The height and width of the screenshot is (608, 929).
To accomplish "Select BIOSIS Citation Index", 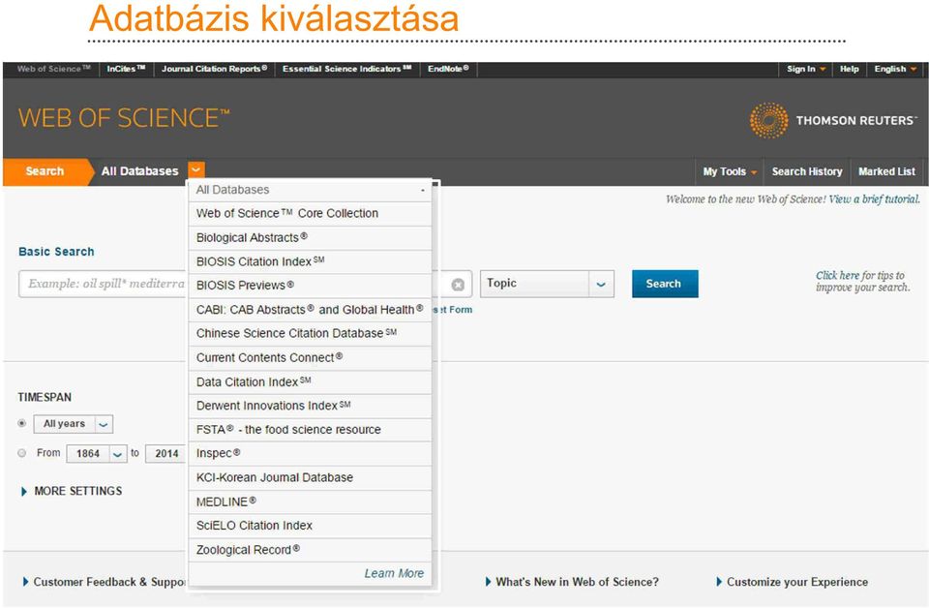I will [310, 261].
